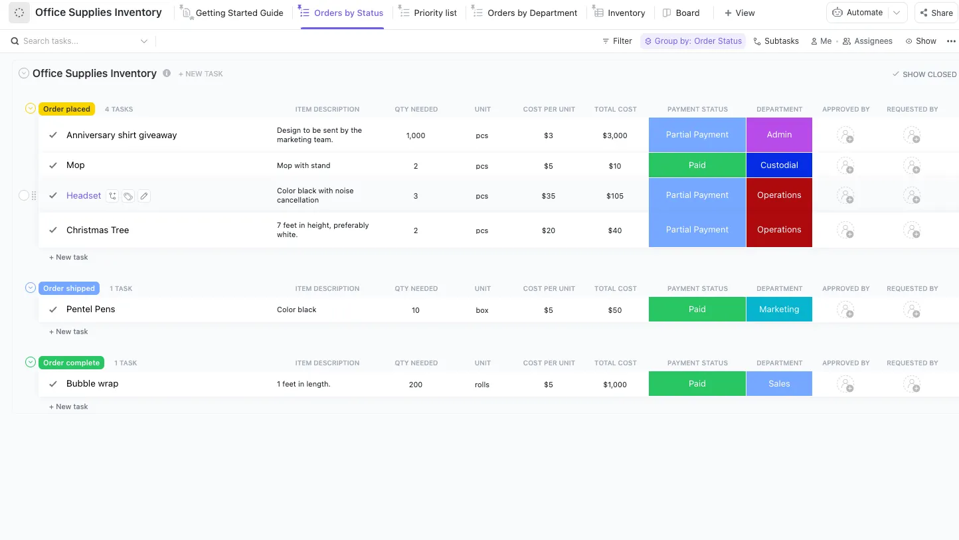The width and height of the screenshot is (959, 540).
Task: Click New task under Order complete
Action: (x=68, y=406)
